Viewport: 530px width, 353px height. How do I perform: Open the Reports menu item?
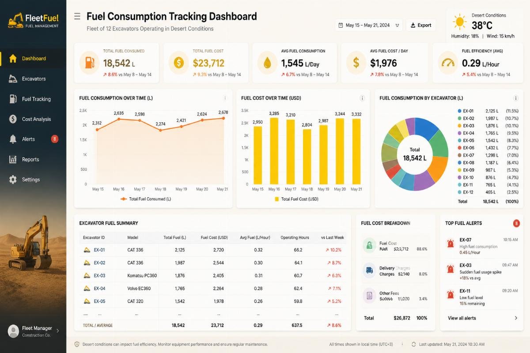tap(33, 159)
